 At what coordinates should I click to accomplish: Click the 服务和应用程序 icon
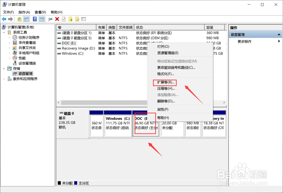point(9,79)
